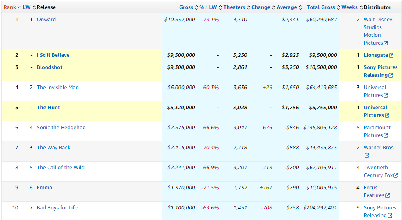The height and width of the screenshot is (220, 402).
Task: Sort by Theaters column header
Action: (234, 7)
